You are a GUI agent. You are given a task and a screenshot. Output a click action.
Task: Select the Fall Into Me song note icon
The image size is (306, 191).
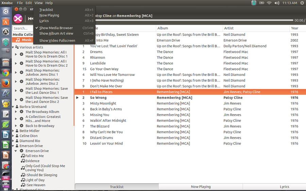[x=23, y=156]
